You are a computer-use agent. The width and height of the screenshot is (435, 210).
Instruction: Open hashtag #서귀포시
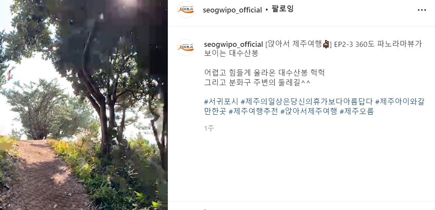click(221, 102)
